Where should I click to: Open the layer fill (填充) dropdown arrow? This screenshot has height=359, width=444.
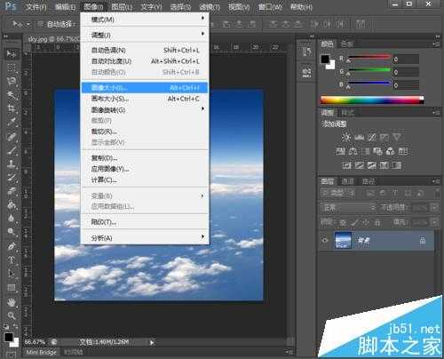pyautogui.click(x=434, y=222)
